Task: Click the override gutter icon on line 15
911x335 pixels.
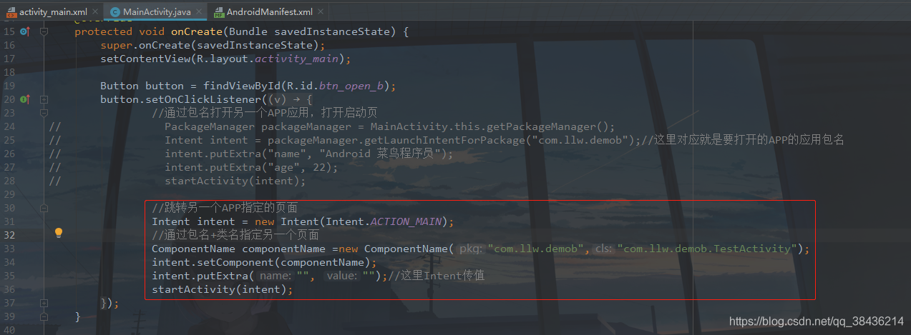Action: [x=25, y=31]
